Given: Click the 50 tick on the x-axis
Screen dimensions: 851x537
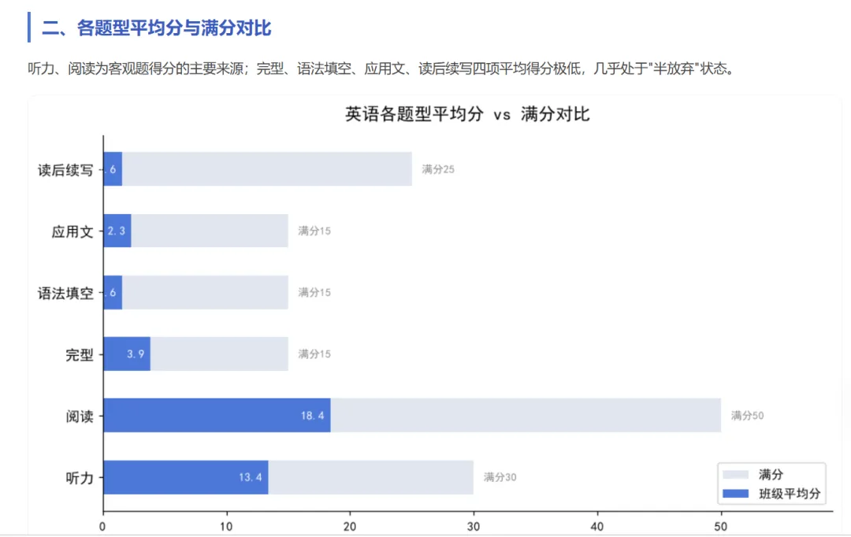Looking at the screenshot, I should 720,526.
